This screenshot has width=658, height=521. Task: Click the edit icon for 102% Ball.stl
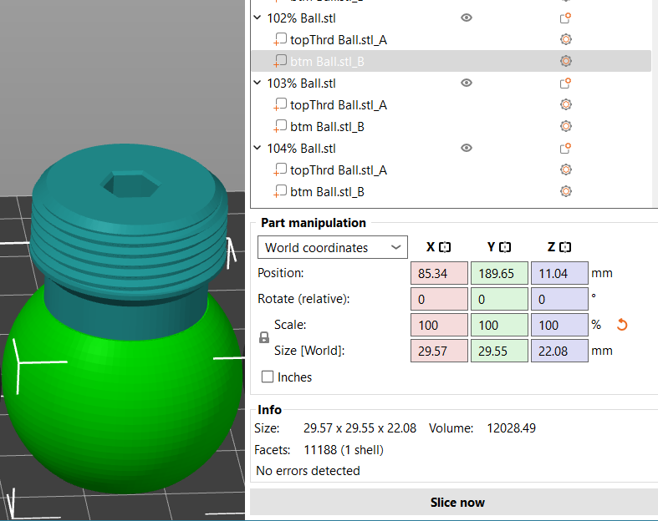(565, 18)
